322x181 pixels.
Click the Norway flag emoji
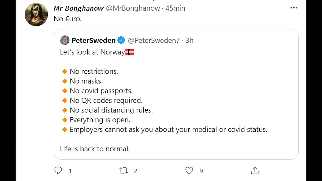coord(130,52)
